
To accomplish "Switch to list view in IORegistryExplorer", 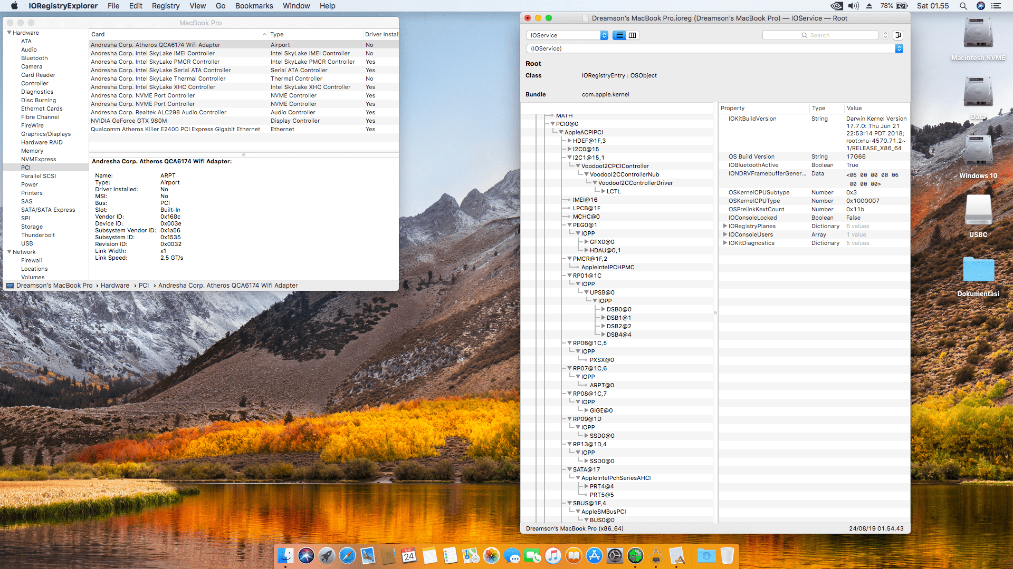I will pos(619,35).
